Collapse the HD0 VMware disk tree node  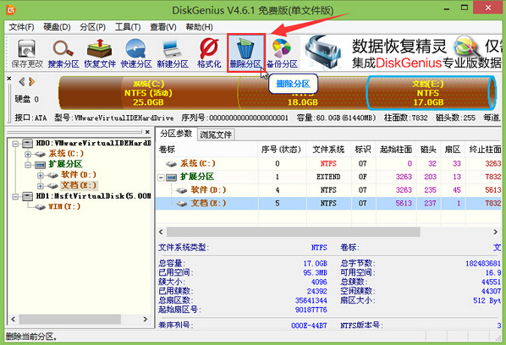pos(15,143)
